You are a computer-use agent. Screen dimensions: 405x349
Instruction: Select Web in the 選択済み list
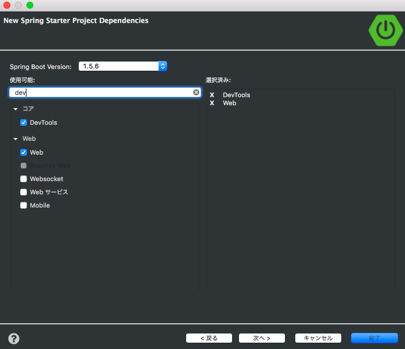229,103
